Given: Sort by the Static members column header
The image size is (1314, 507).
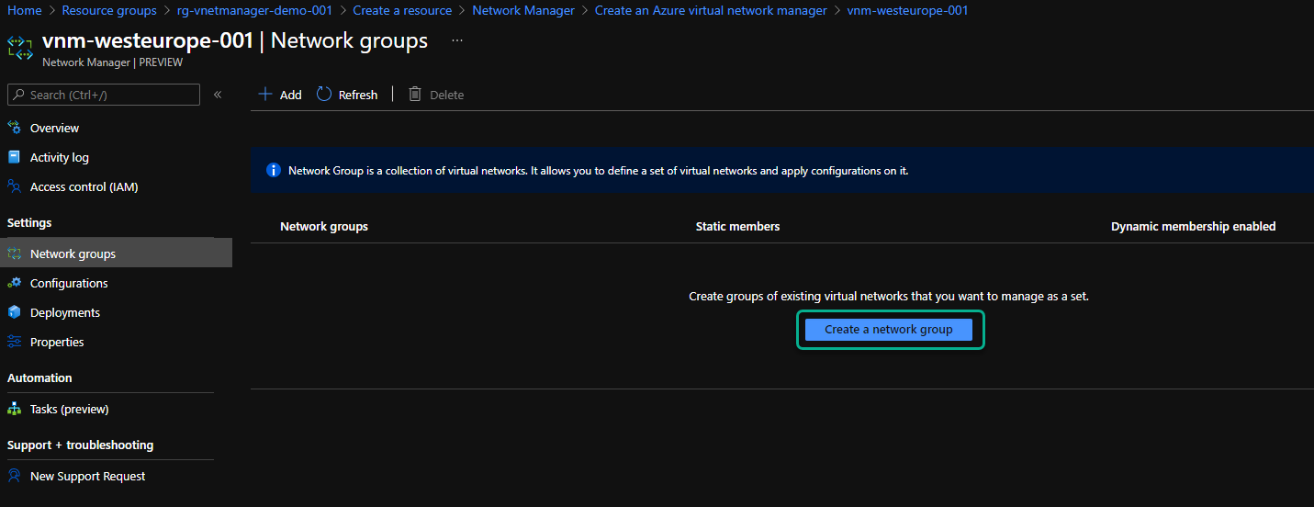Looking at the screenshot, I should (737, 226).
